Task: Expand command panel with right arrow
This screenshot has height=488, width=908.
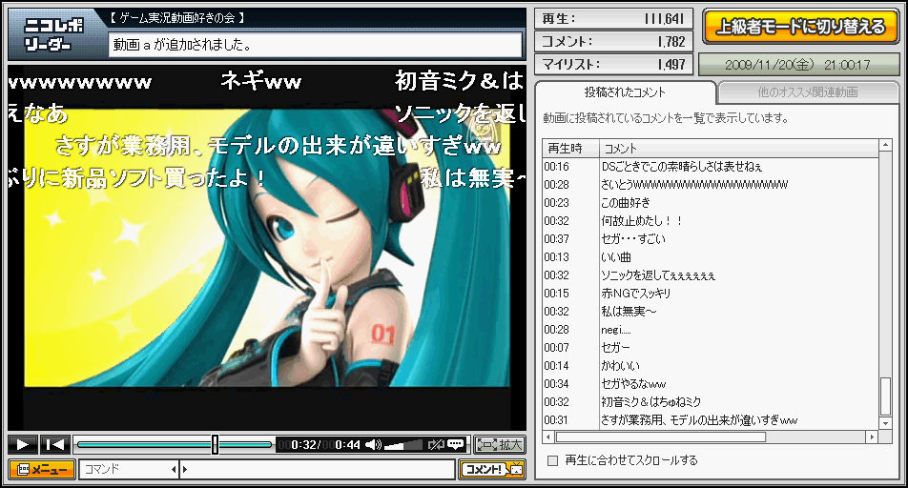Action: coord(185,470)
